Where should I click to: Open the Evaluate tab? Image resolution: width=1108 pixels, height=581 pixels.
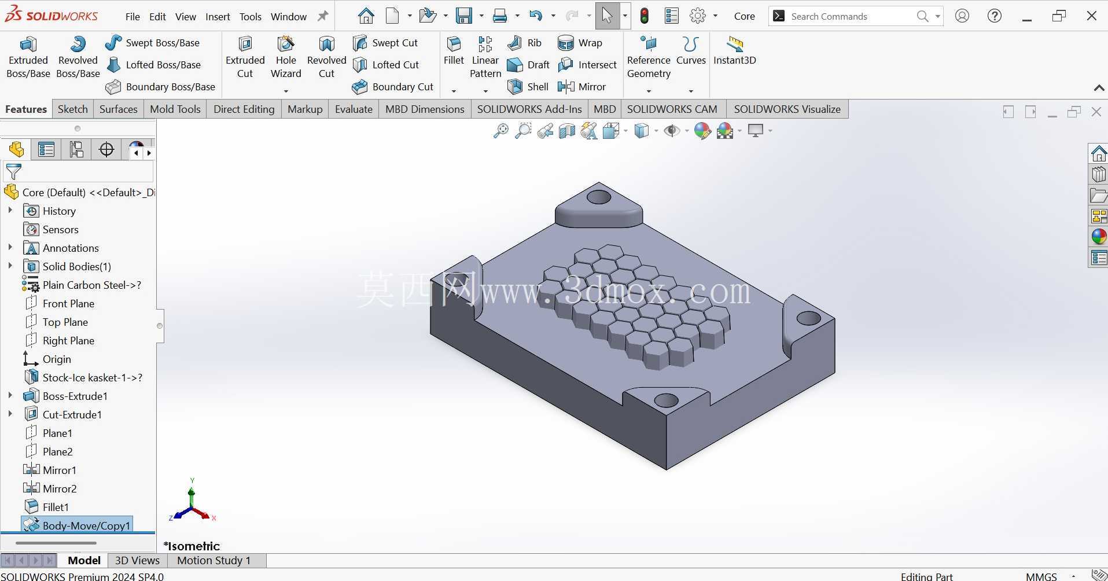354,109
